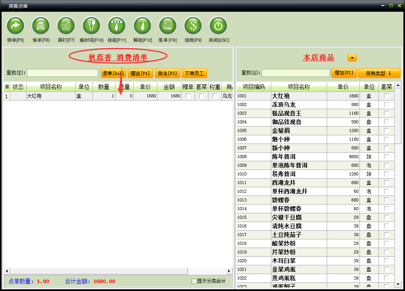Select the 大红袍 row in the order list

pyautogui.click(x=118, y=96)
